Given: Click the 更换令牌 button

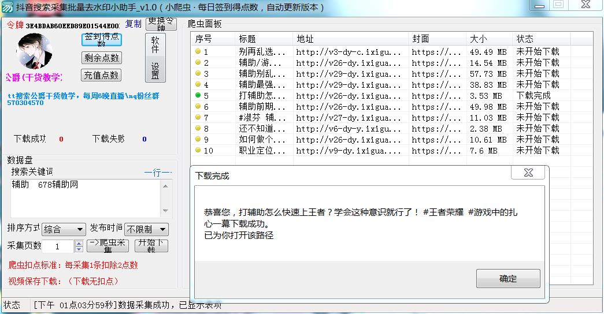Looking at the screenshot, I should [161, 24].
